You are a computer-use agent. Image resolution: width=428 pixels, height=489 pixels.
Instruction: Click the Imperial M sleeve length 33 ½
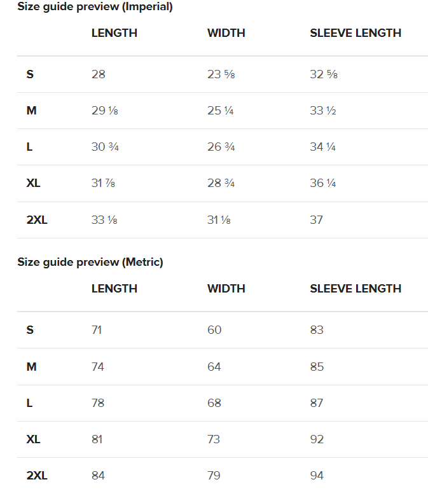click(x=323, y=111)
